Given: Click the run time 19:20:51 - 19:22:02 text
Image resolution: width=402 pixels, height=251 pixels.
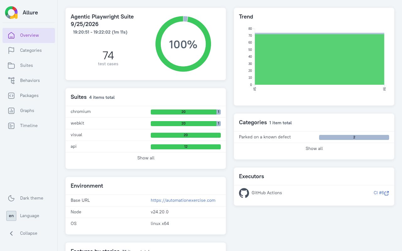Looking at the screenshot, I should 100,32.
